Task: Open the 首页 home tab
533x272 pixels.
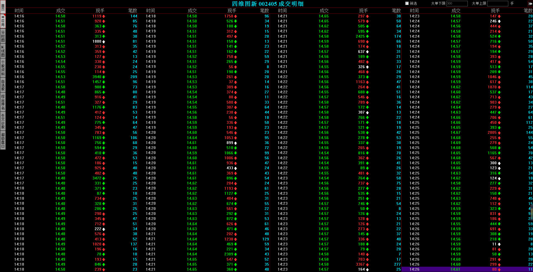Action: 3,7
